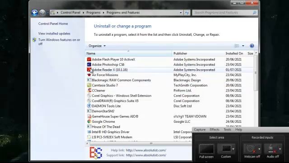This screenshot has height=163, width=289.
Task: Click the DemonStarSM2 icon
Action: tap(89, 111)
